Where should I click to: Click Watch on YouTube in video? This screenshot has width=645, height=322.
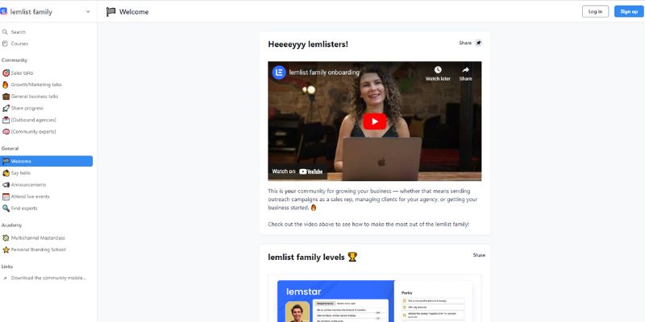coord(298,171)
